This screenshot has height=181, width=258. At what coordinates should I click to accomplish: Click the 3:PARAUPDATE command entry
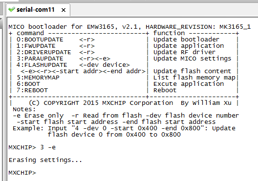(40, 59)
